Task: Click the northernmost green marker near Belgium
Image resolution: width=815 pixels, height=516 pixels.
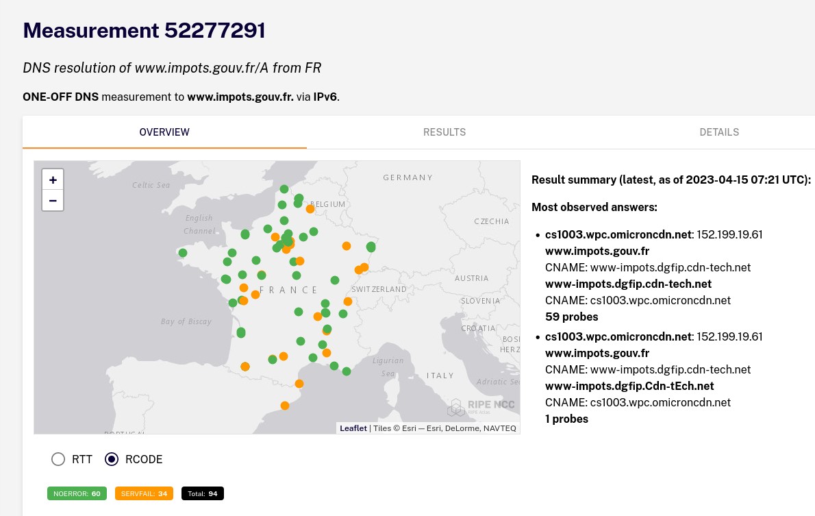Action: tap(284, 188)
